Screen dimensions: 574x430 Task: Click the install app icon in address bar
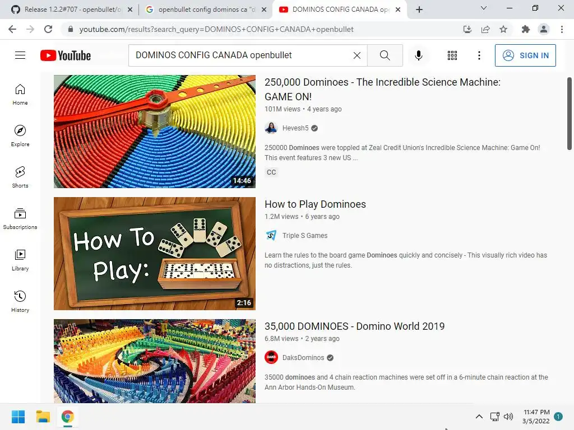(x=467, y=29)
